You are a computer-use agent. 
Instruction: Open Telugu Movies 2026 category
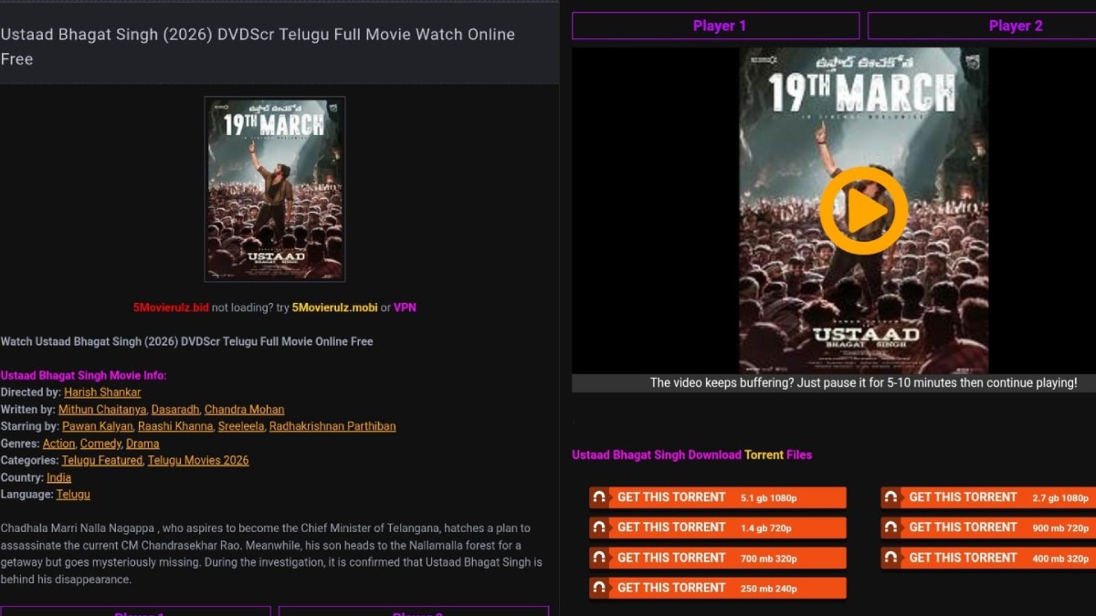click(x=198, y=461)
